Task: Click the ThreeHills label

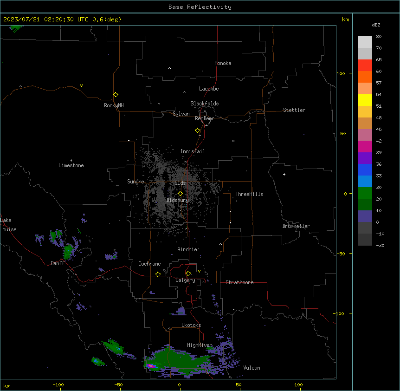Action: pyautogui.click(x=250, y=194)
